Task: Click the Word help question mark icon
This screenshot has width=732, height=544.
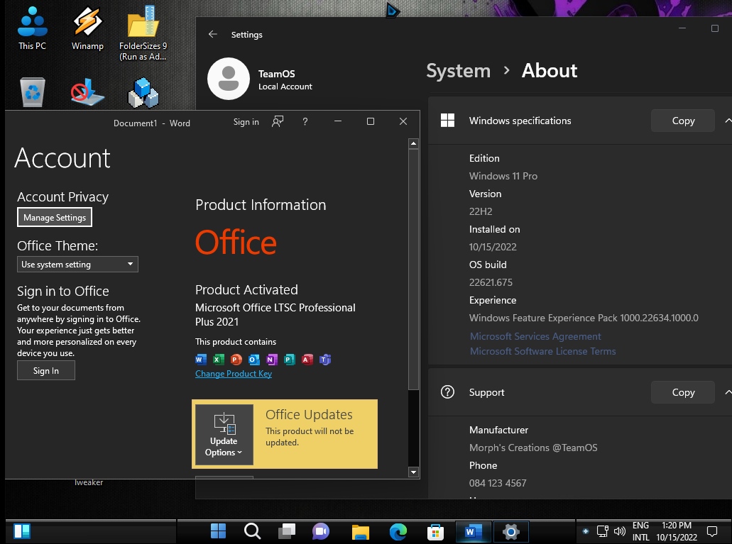Action: (x=305, y=122)
